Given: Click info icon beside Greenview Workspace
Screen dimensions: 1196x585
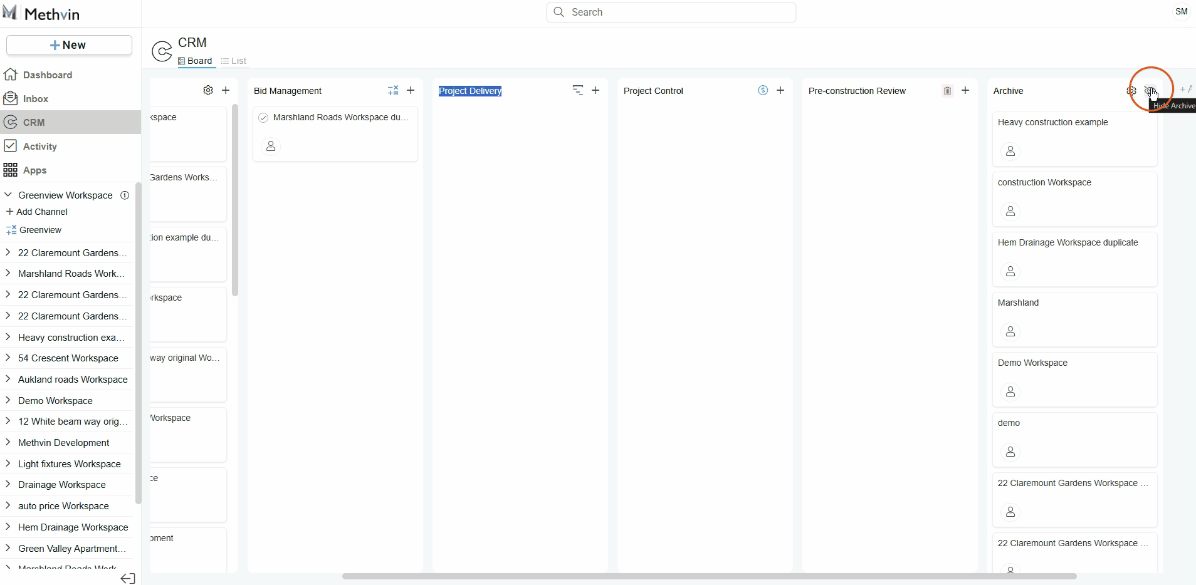Looking at the screenshot, I should click(x=125, y=195).
